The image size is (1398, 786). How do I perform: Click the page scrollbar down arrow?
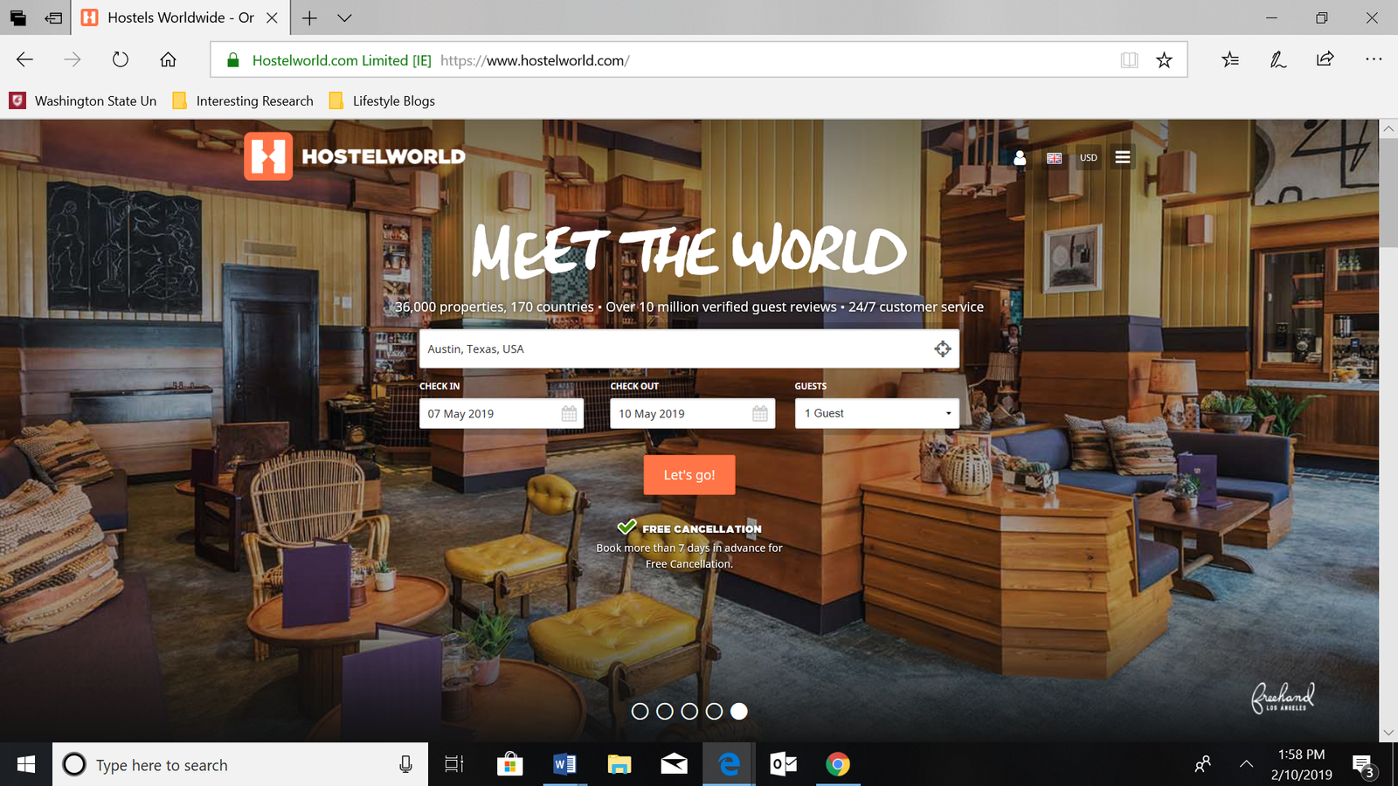tap(1388, 733)
